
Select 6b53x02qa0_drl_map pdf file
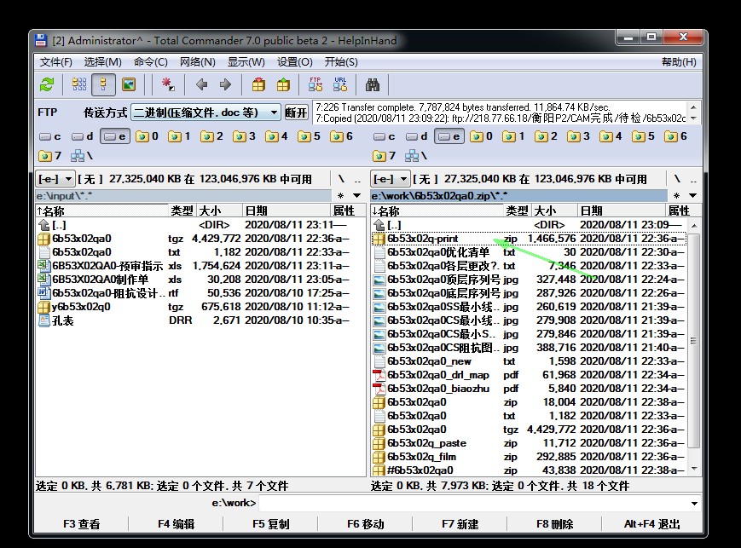[x=529, y=375]
